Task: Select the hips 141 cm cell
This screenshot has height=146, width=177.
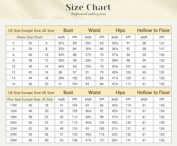Action: point(128,140)
